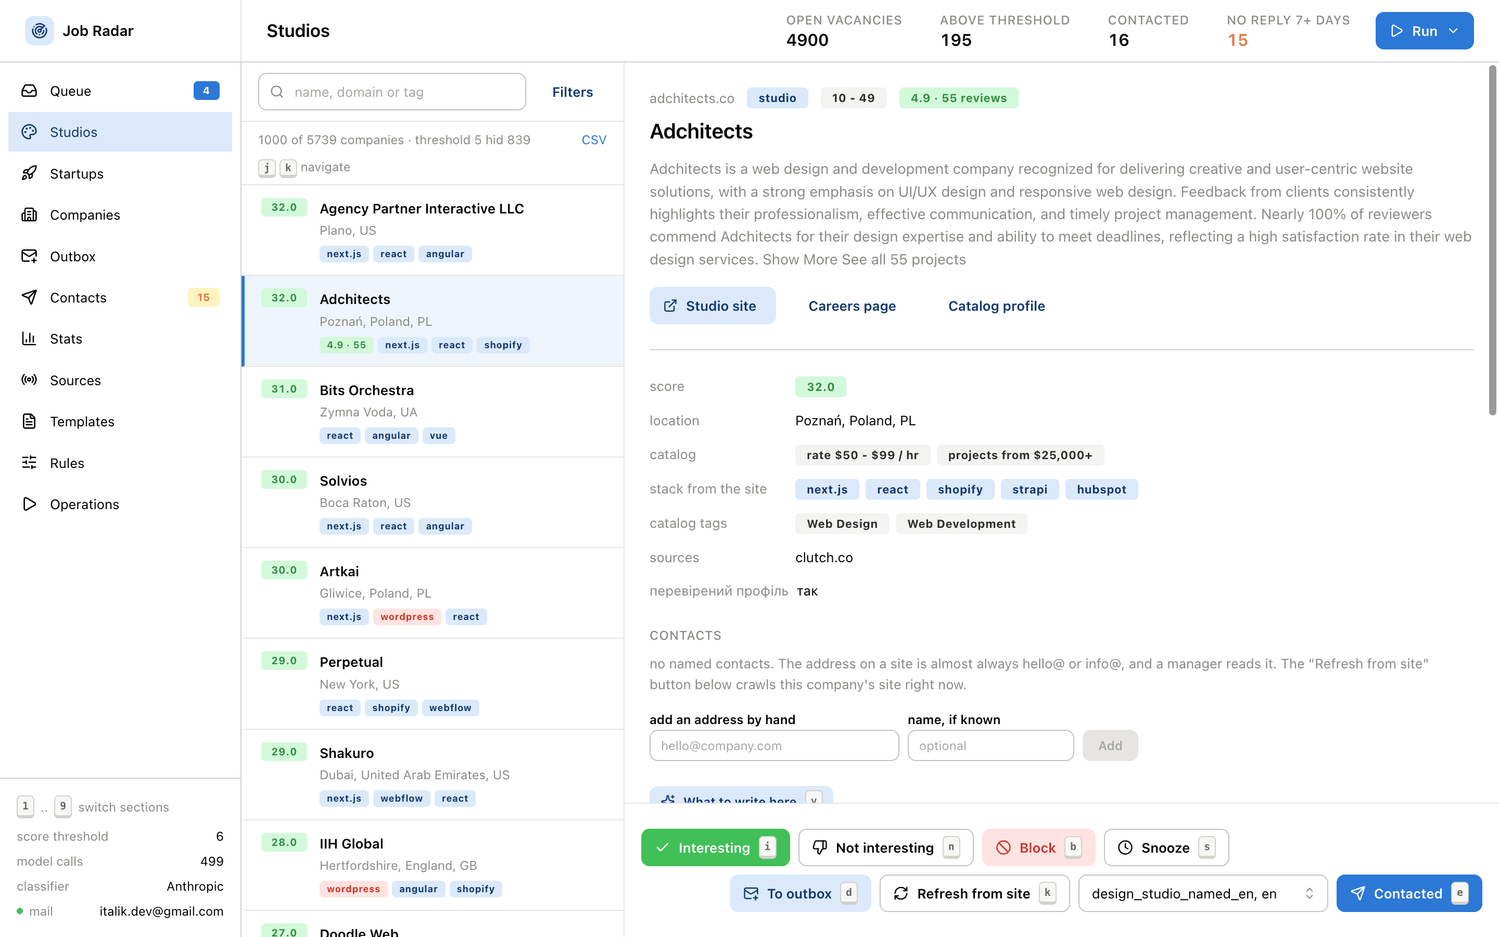The image size is (1499, 937).
Task: Open the Queue section icon
Action: tap(29, 91)
